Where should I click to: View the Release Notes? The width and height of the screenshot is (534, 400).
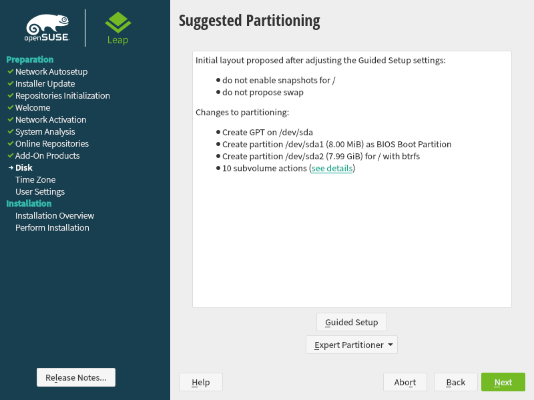(x=75, y=377)
